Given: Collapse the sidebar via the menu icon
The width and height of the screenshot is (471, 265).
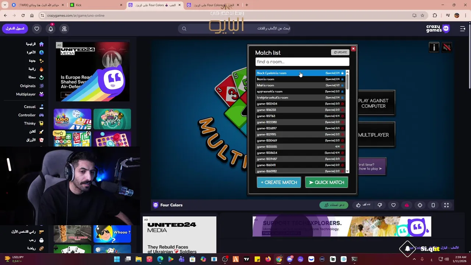Looking at the screenshot, I should coord(463,29).
